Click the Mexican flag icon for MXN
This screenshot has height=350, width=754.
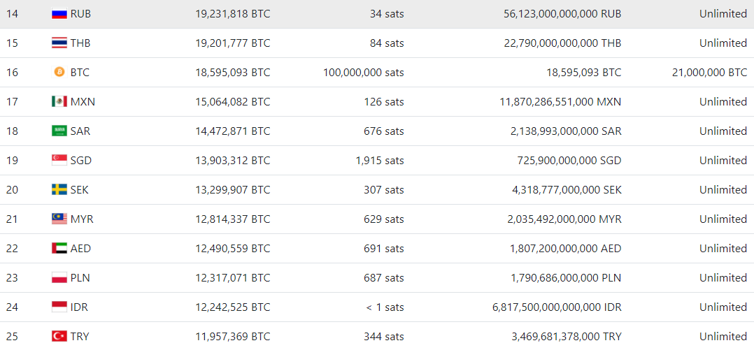click(x=59, y=102)
